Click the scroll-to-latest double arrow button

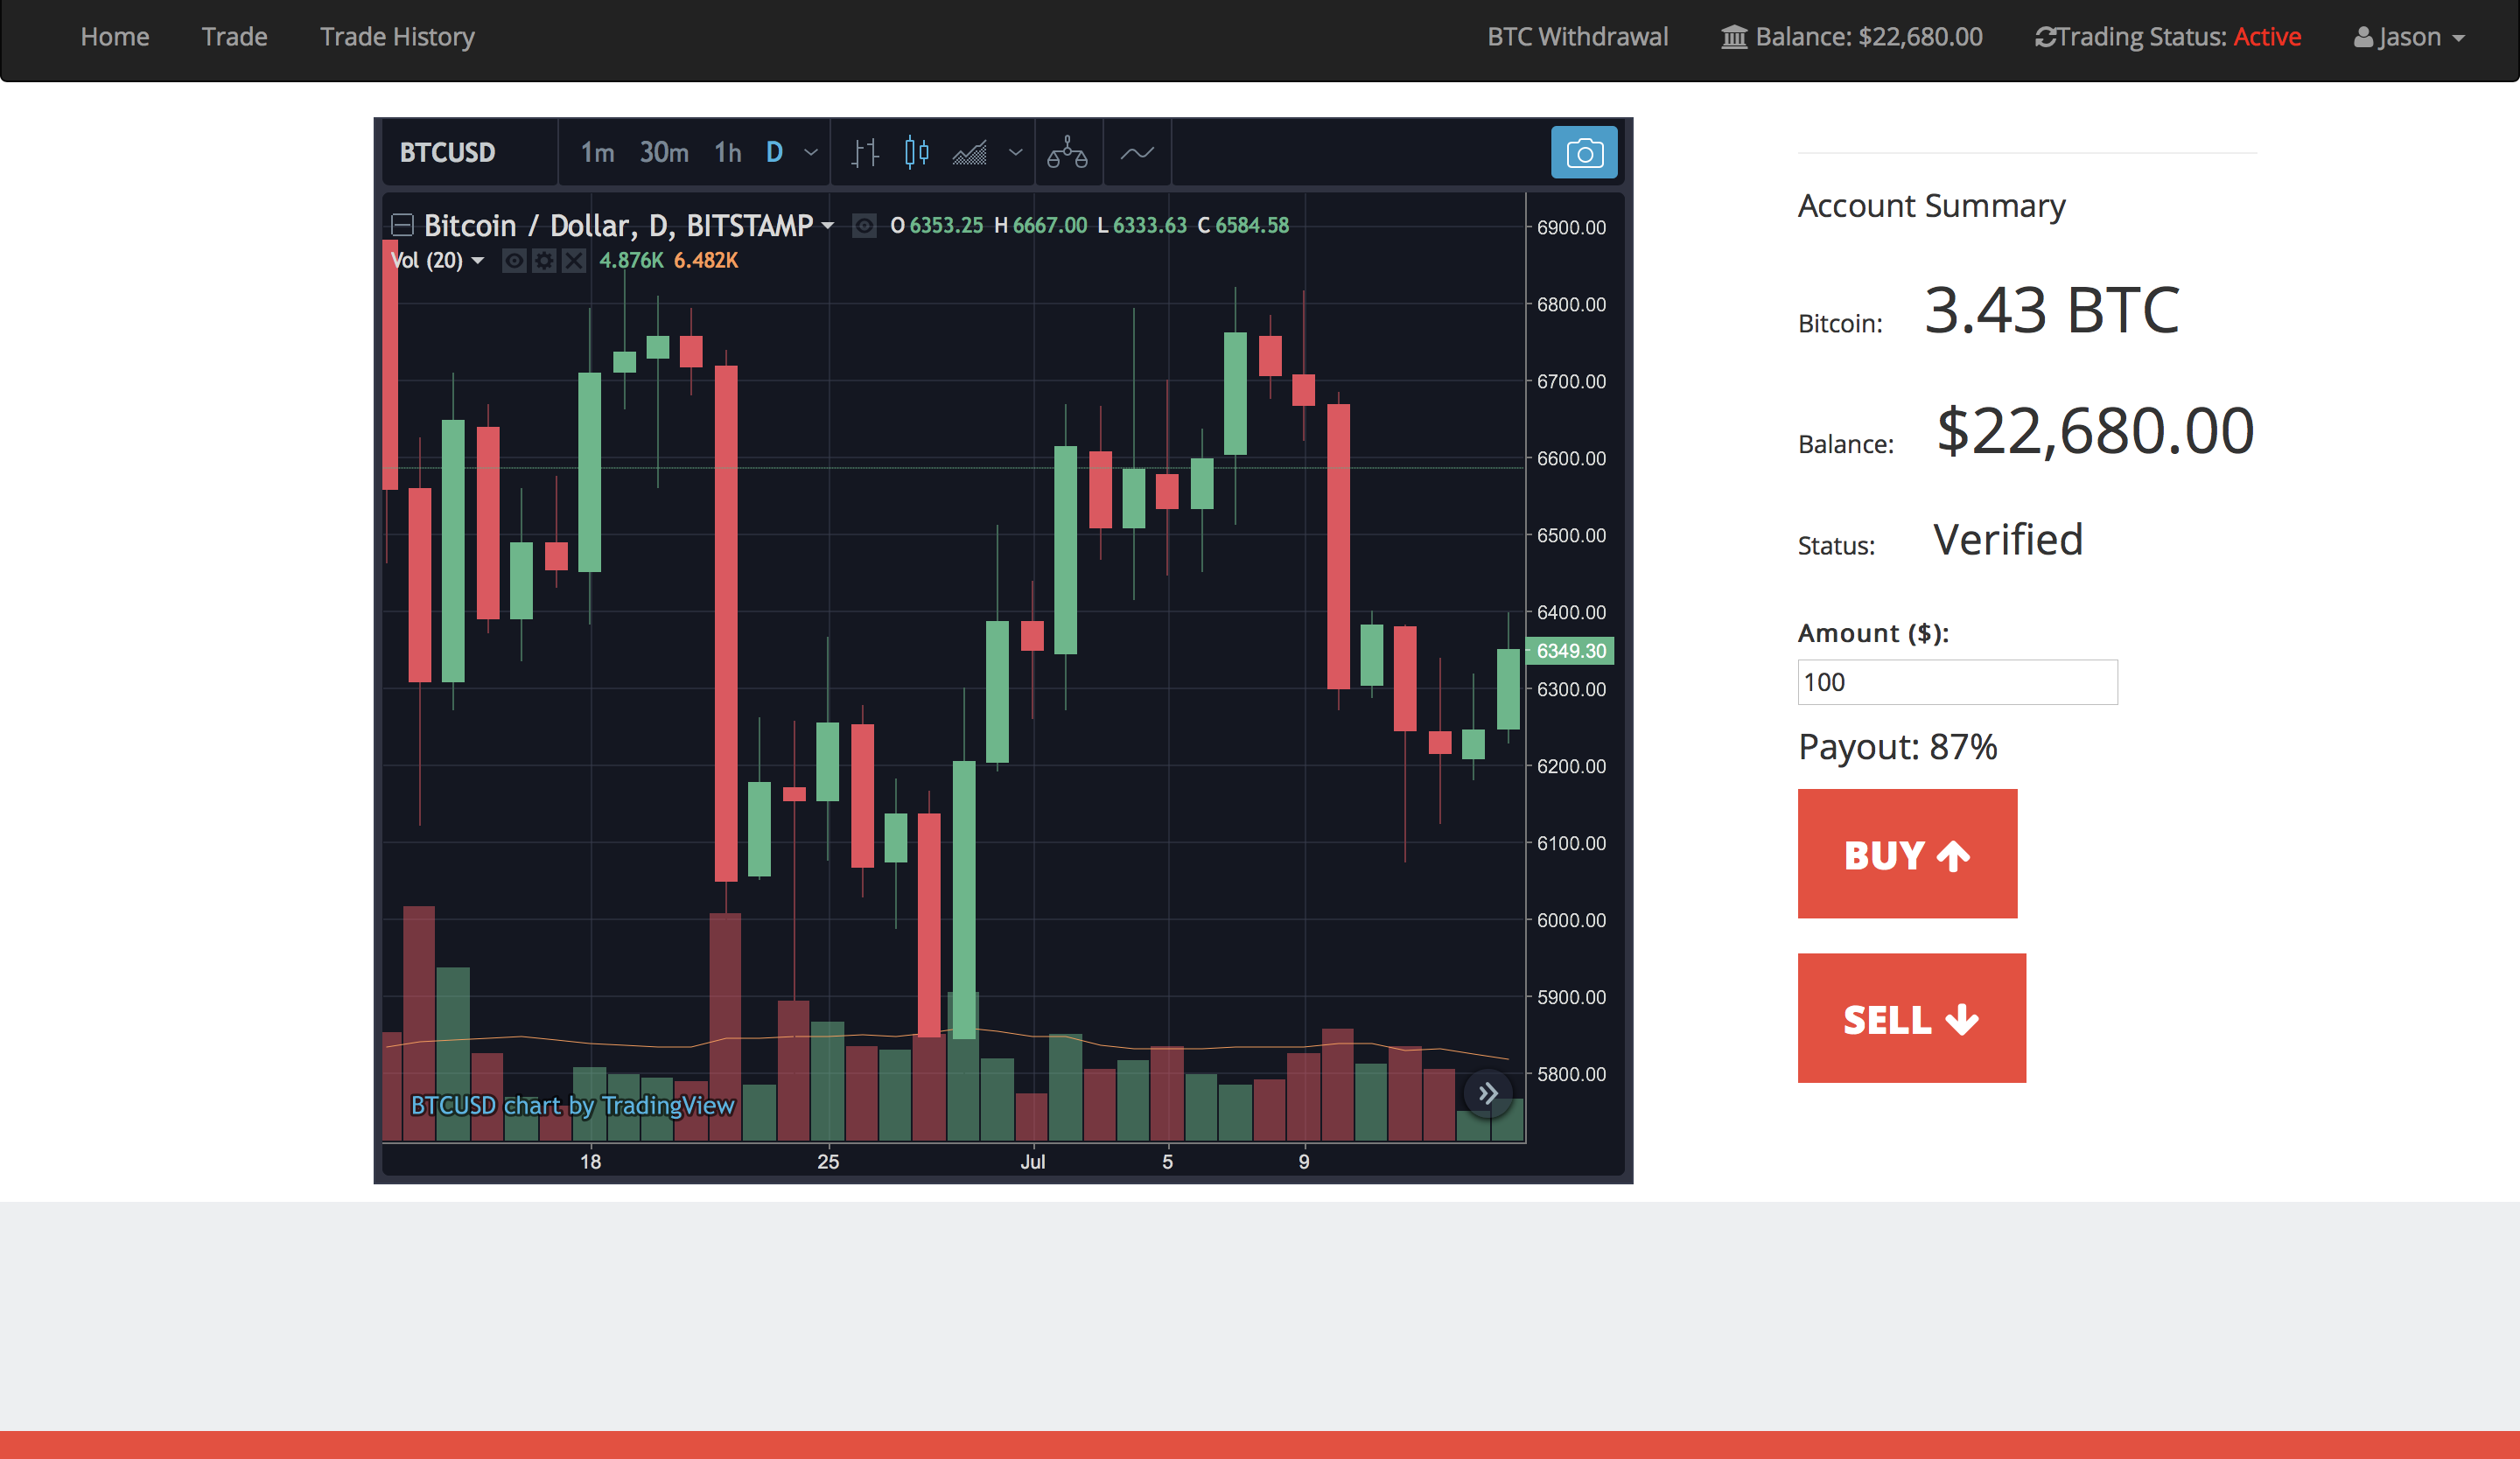(x=1487, y=1093)
